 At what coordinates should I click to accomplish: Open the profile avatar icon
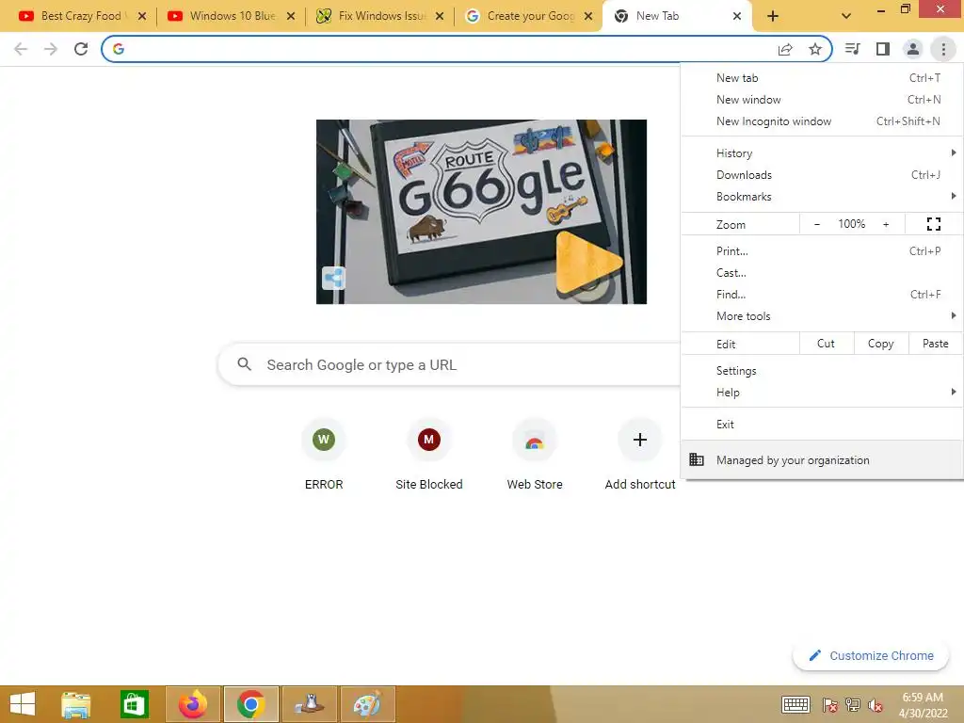913,49
